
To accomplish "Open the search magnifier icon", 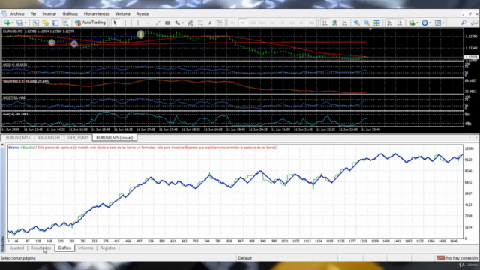I will click(x=463, y=22).
